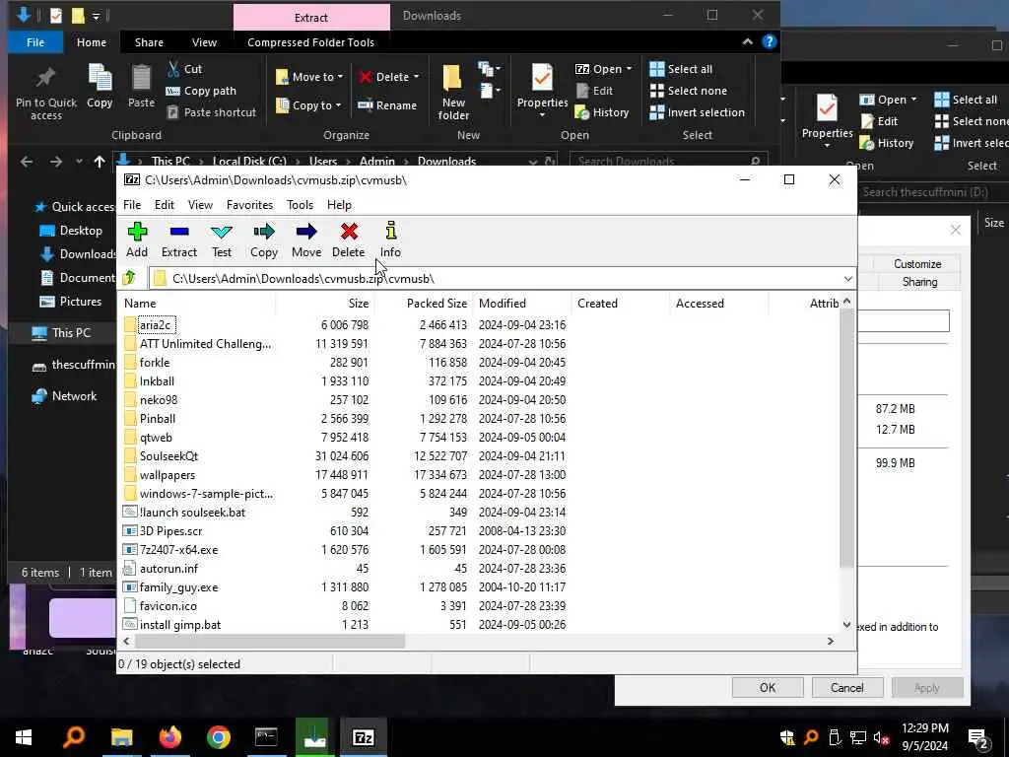
Task: Open the Explorer help question mark icon
Action: 769,41
